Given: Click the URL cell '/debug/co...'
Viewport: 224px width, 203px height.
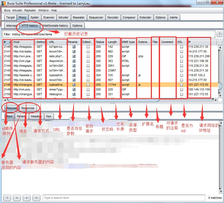Looking at the screenshot, I should point(57,94).
